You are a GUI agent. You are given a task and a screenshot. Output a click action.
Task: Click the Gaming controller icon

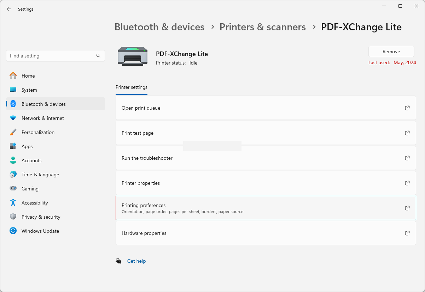pos(13,189)
